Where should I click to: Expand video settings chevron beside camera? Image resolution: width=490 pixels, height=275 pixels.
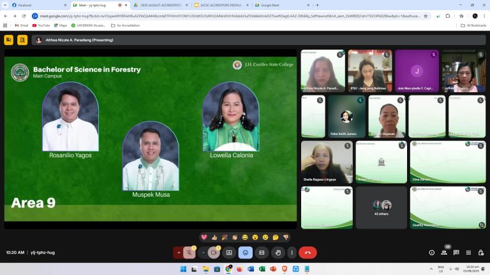coord(203,253)
